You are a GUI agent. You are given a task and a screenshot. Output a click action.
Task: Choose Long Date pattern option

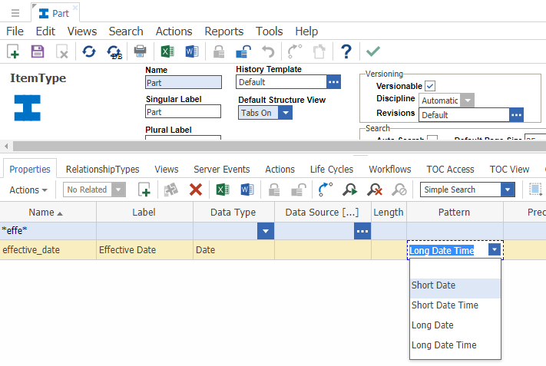point(432,325)
